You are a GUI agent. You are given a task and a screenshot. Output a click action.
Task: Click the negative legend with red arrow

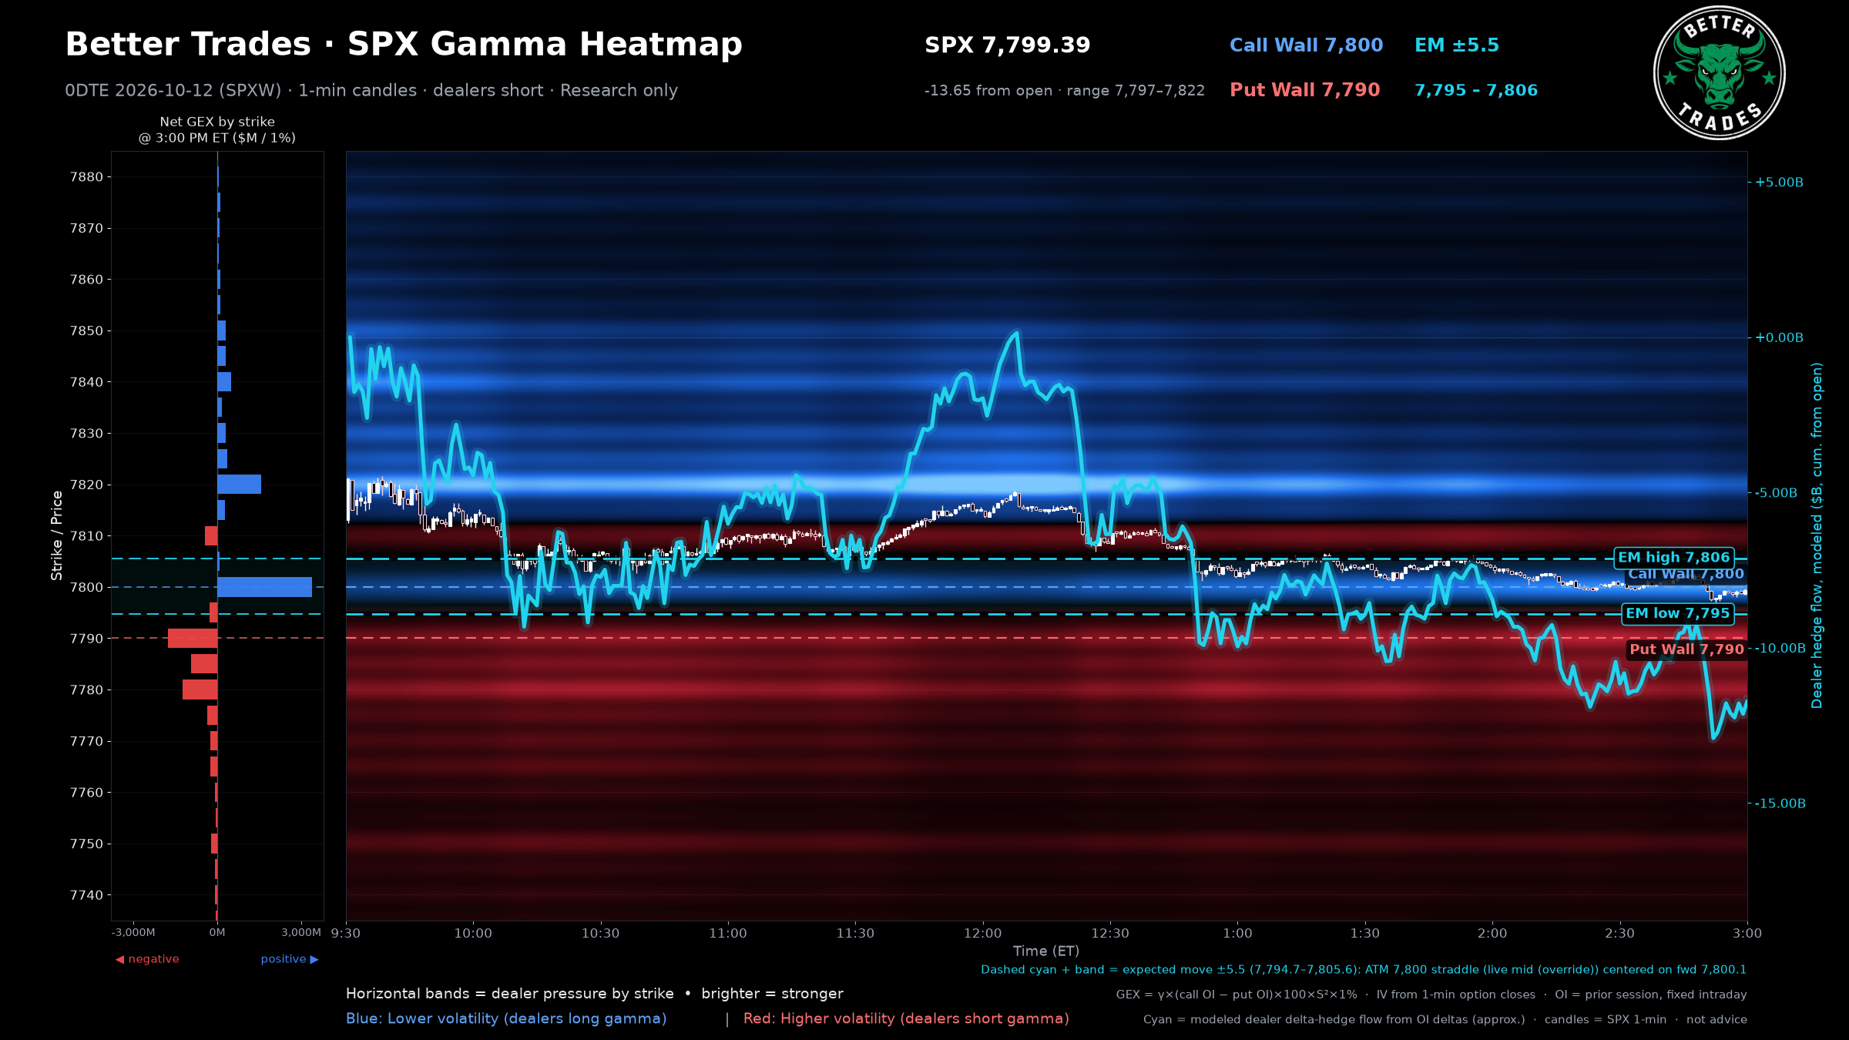coord(147,959)
